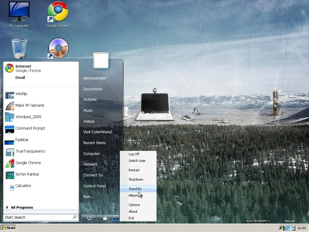Launch Google Chrome from the desktop shortcut
The image size is (309, 232).
pos(58,14)
